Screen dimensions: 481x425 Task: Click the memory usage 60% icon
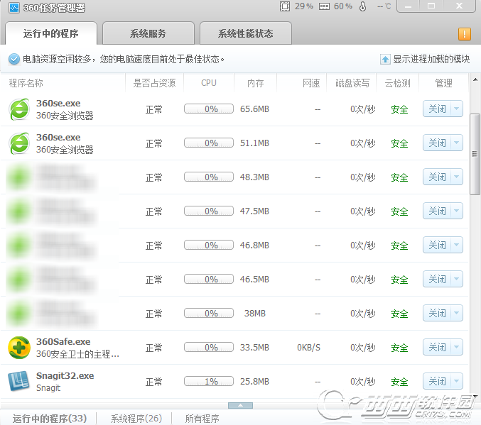(324, 6)
